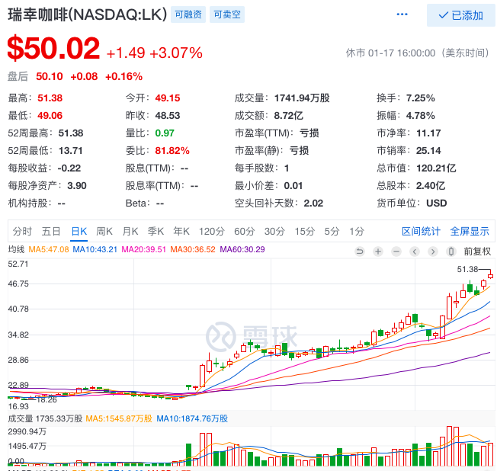This screenshot has height=471, width=497.
Task: Click the 全屏显示 fullscreen link
Action: tap(470, 232)
